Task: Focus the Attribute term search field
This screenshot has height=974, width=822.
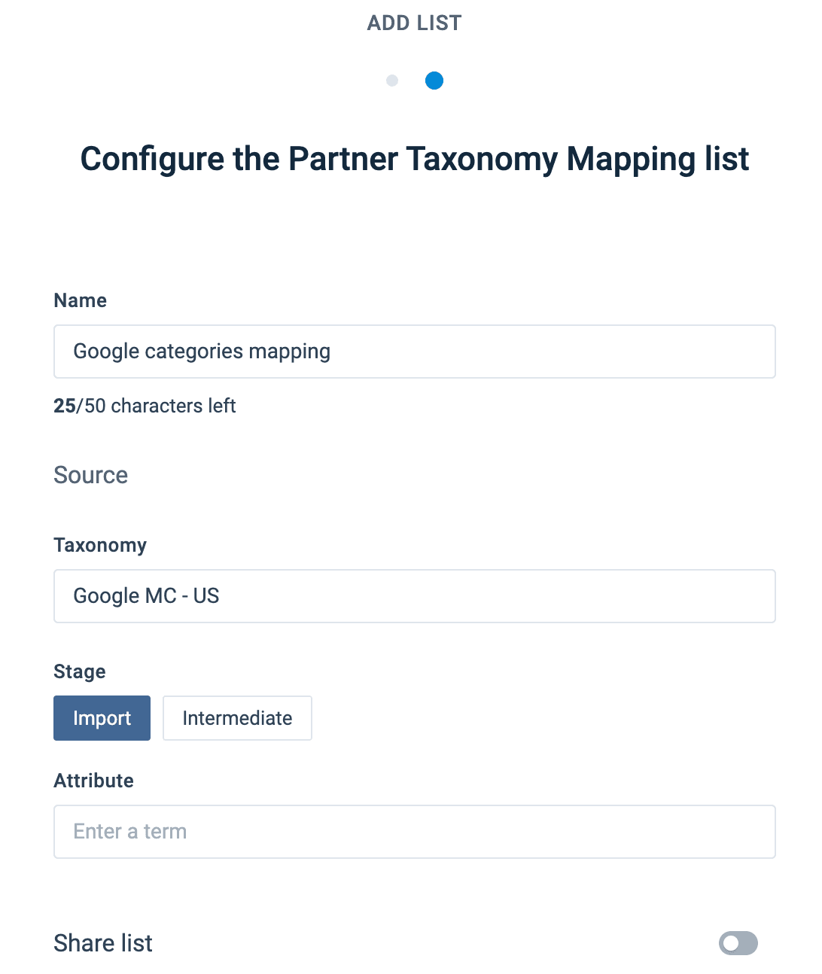Action: pyautogui.click(x=414, y=832)
